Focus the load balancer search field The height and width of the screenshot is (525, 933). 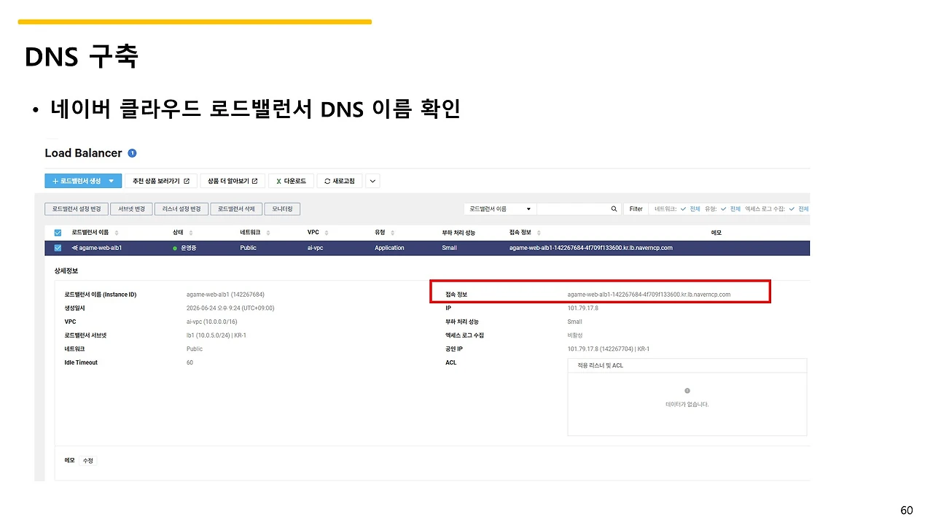coord(572,209)
